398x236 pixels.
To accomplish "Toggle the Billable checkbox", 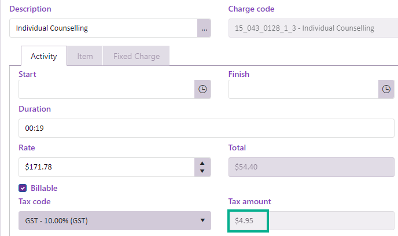I will 23,188.
